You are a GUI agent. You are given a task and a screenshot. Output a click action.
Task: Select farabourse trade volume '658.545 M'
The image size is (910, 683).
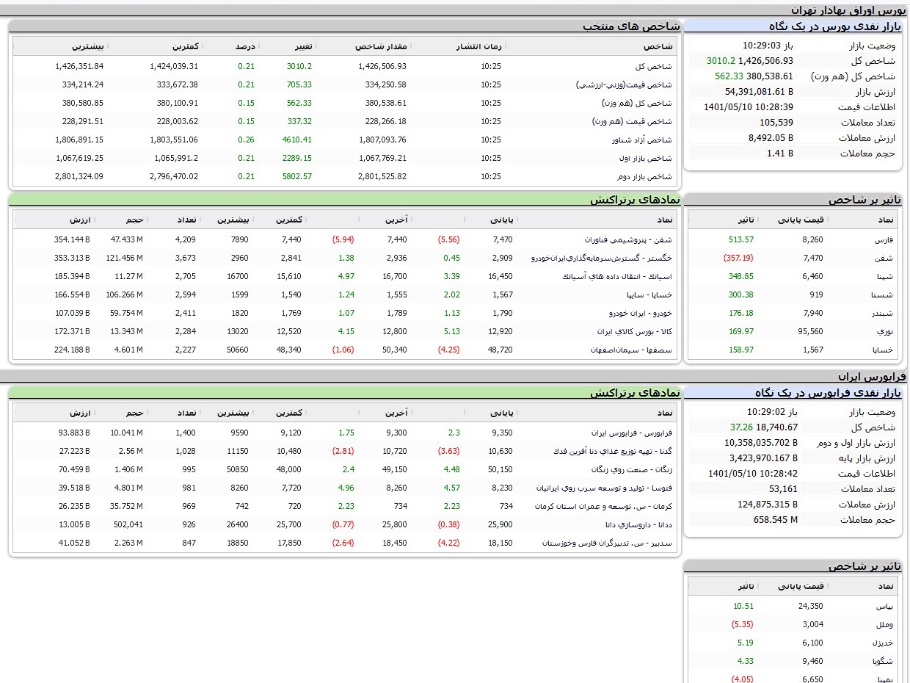(x=776, y=520)
